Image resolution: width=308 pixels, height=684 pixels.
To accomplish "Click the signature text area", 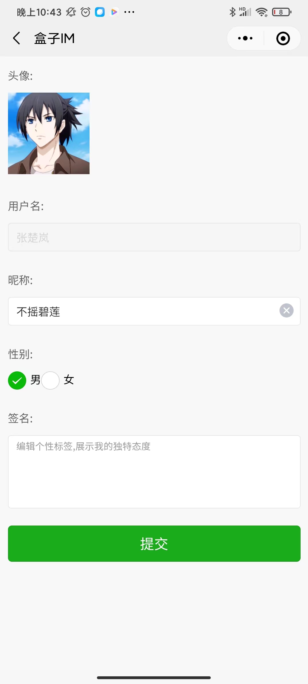I will tap(154, 472).
